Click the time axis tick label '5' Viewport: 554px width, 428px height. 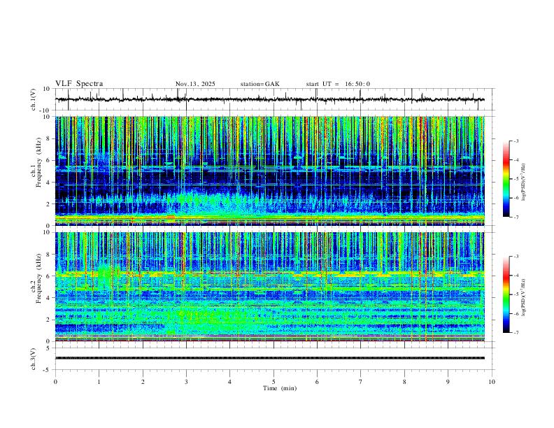click(274, 382)
